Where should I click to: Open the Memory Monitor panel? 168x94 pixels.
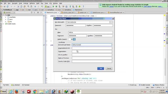pos(159,85)
